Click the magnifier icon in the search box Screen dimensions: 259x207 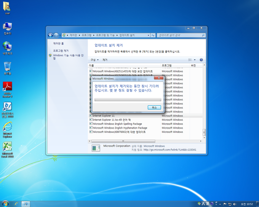click(203, 35)
